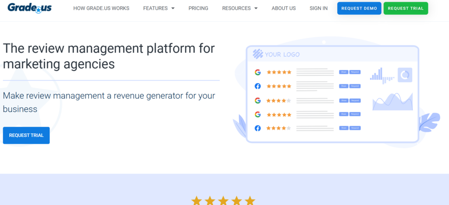Viewport: 449px width, 205px height.
Task: Click the Request Trial button below the headline
Action: (26, 136)
